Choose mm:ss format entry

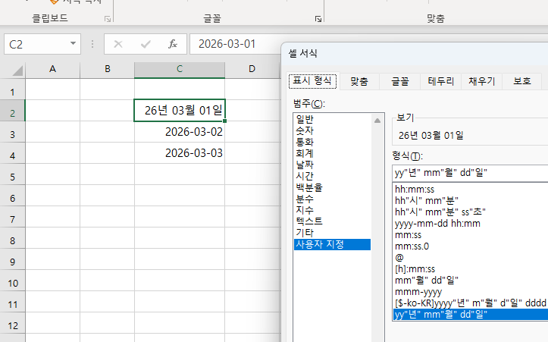click(x=470, y=235)
